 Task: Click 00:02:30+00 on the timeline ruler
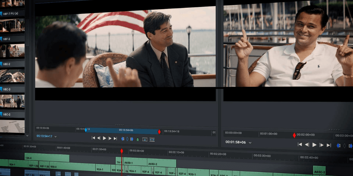(262, 156)
